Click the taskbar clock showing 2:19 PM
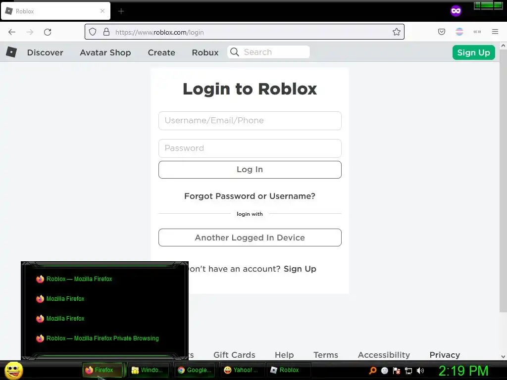The image size is (507, 380). coord(463,371)
